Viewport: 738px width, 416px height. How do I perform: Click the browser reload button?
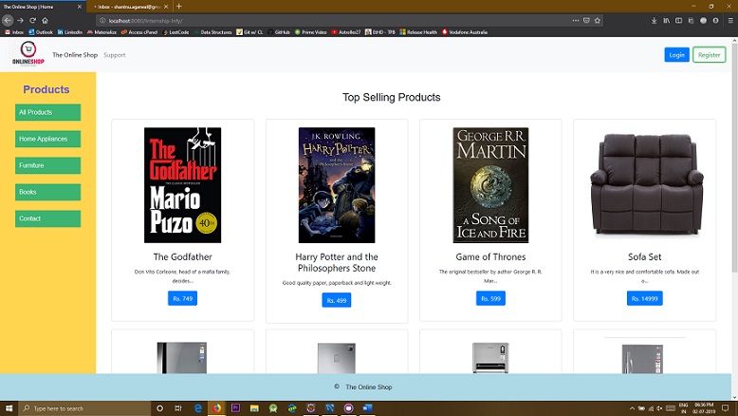(x=33, y=20)
